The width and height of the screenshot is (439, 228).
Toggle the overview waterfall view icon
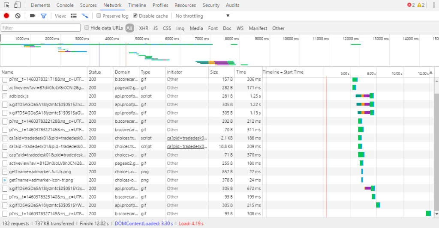point(85,16)
